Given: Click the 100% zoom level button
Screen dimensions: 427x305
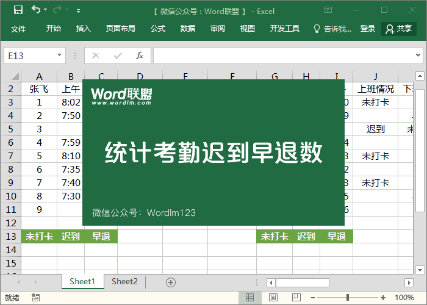Looking at the screenshot, I should (404, 298).
